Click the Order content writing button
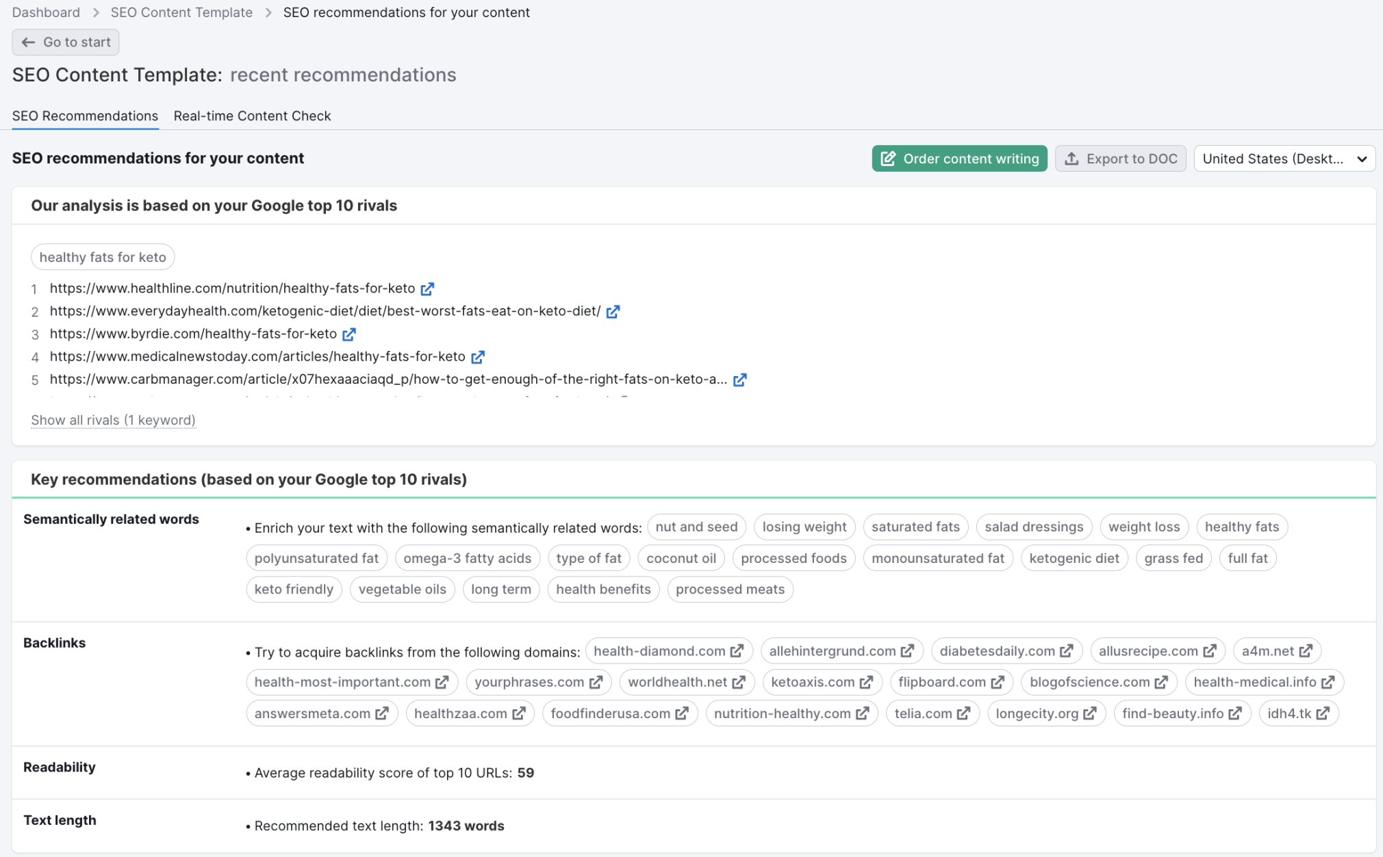This screenshot has width=1383, height=857. tap(959, 158)
